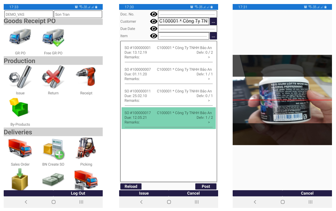The height and width of the screenshot is (211, 336).
Task: Select the Free GR PO icon
Action: pos(53,37)
